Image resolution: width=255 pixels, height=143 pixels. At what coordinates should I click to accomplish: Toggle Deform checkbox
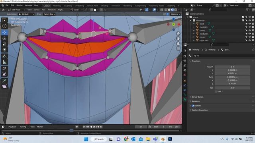point(193,106)
